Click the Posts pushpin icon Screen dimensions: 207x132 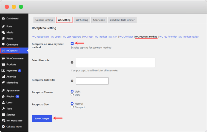click(x=3, y=26)
